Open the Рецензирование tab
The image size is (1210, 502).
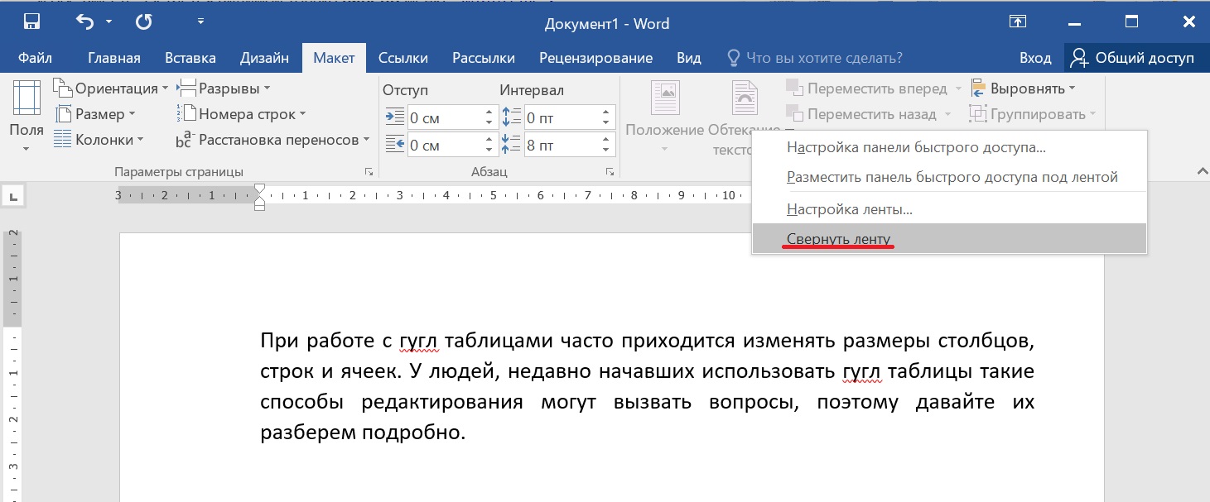click(595, 58)
